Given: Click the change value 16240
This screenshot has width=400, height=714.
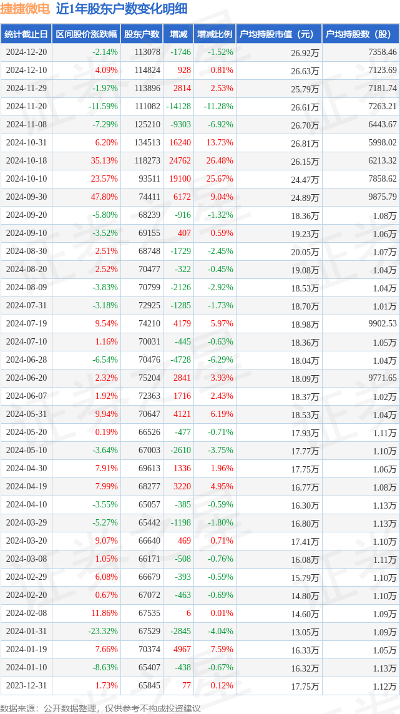Looking at the screenshot, I should 180,142.
